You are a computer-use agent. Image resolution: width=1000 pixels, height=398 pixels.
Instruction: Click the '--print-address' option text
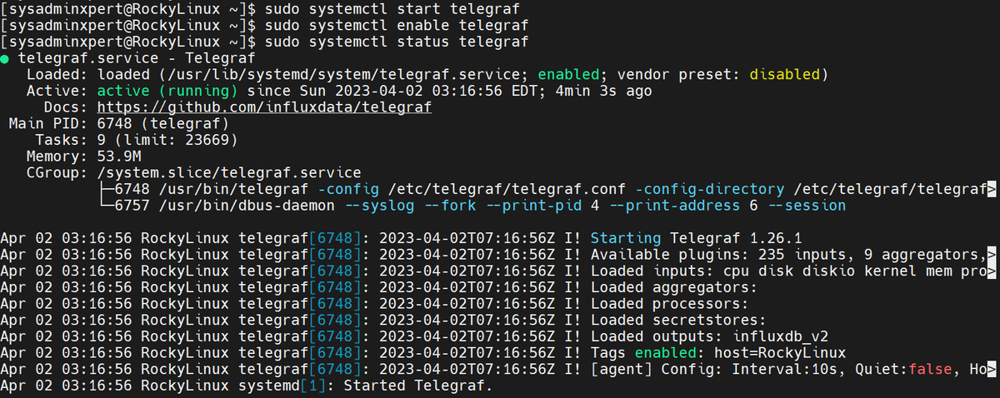pos(673,206)
